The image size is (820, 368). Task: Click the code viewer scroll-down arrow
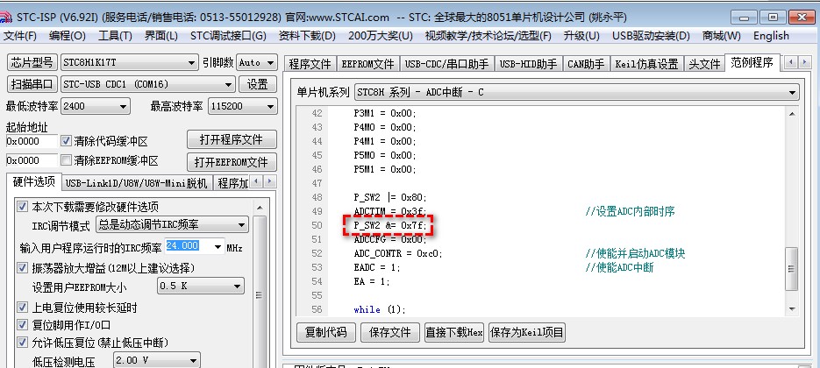tap(792, 309)
